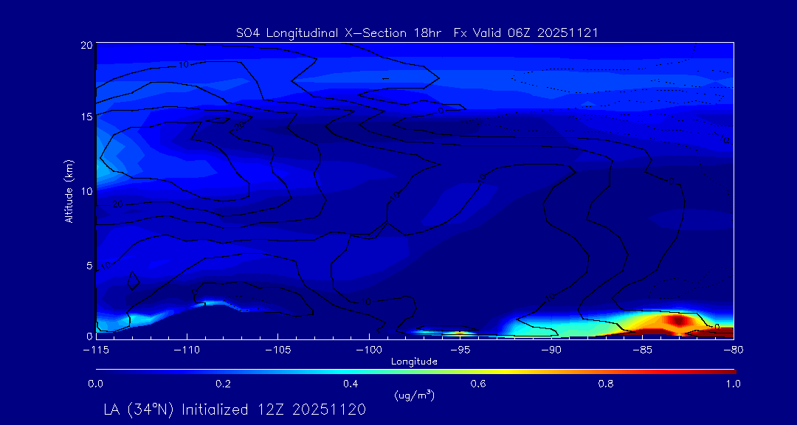Click the "Longitude" axis label
Image resolution: width=797 pixels, height=425 pixels.
tap(415, 362)
